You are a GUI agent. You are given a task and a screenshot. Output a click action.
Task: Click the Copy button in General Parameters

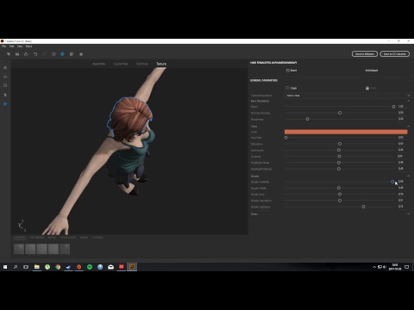coord(292,88)
